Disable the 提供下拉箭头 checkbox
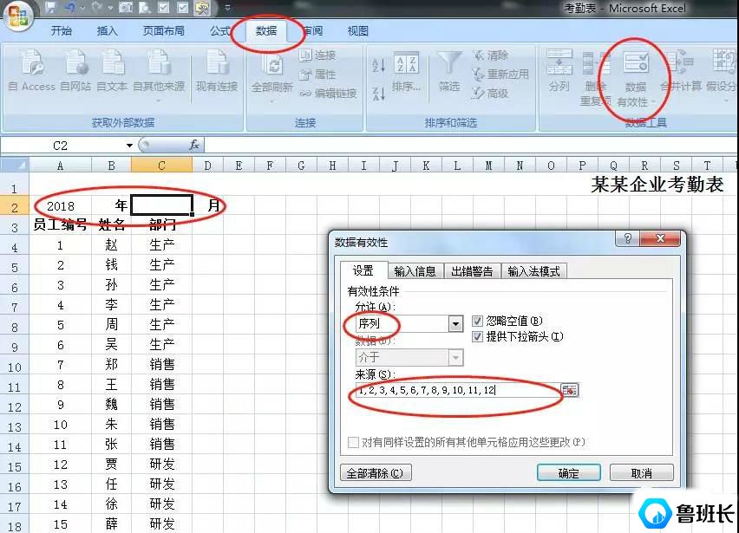Image resolution: width=739 pixels, height=533 pixels. pos(477,336)
